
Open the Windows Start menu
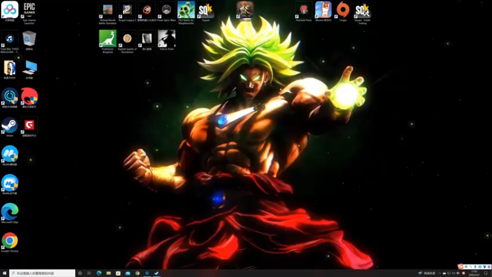[4, 273]
